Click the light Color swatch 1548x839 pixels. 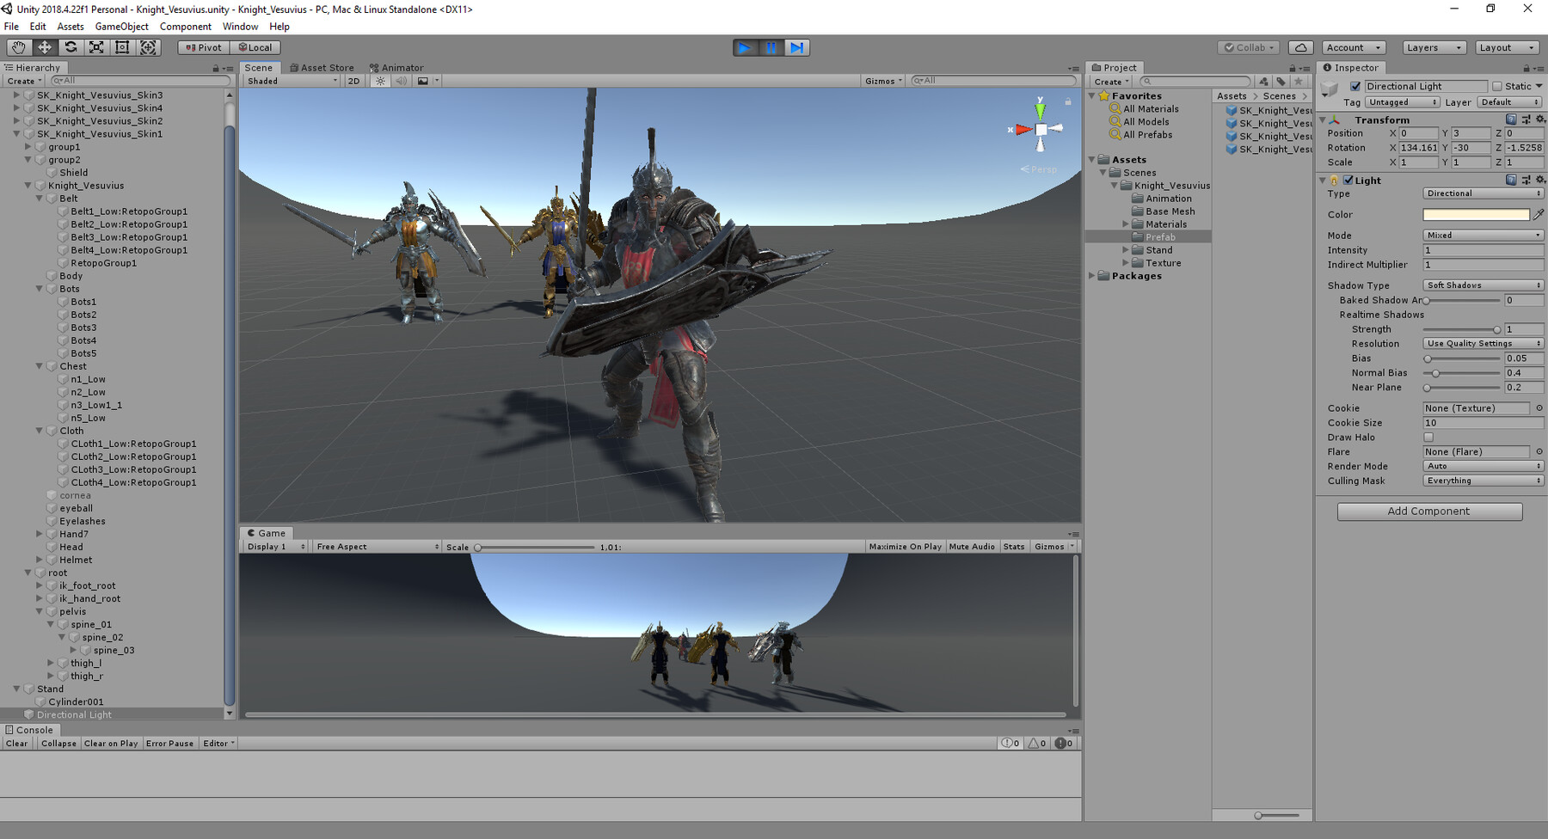point(1476,214)
